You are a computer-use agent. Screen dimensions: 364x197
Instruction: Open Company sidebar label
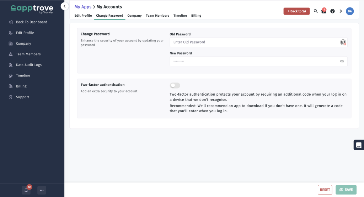pyautogui.click(x=23, y=44)
